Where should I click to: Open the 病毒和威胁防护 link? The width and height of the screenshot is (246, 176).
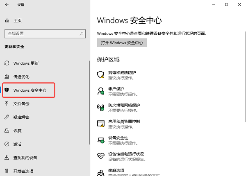pyautogui.click(x=122, y=72)
